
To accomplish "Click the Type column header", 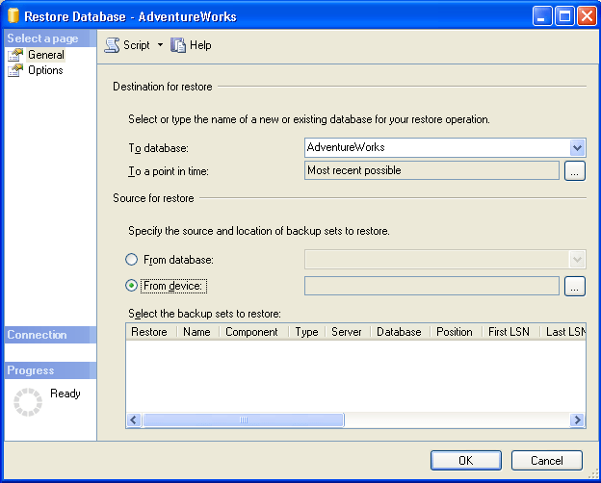I will click(x=306, y=332).
